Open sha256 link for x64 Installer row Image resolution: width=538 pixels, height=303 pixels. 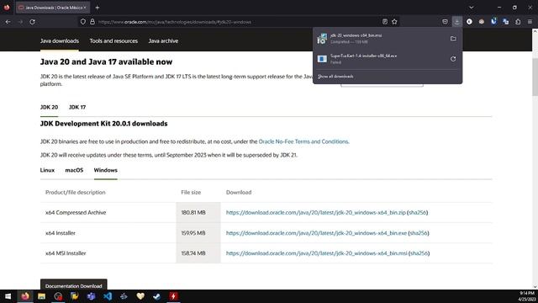click(x=419, y=233)
